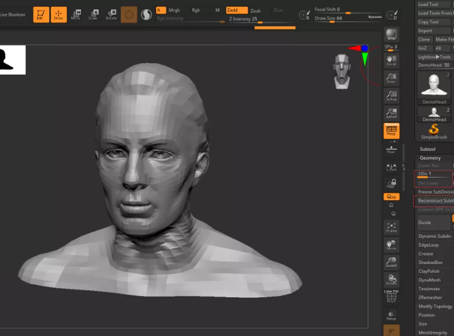This screenshot has width=454, height=336.
Task: Enable Zsub sculpt mode
Action: 256,10
